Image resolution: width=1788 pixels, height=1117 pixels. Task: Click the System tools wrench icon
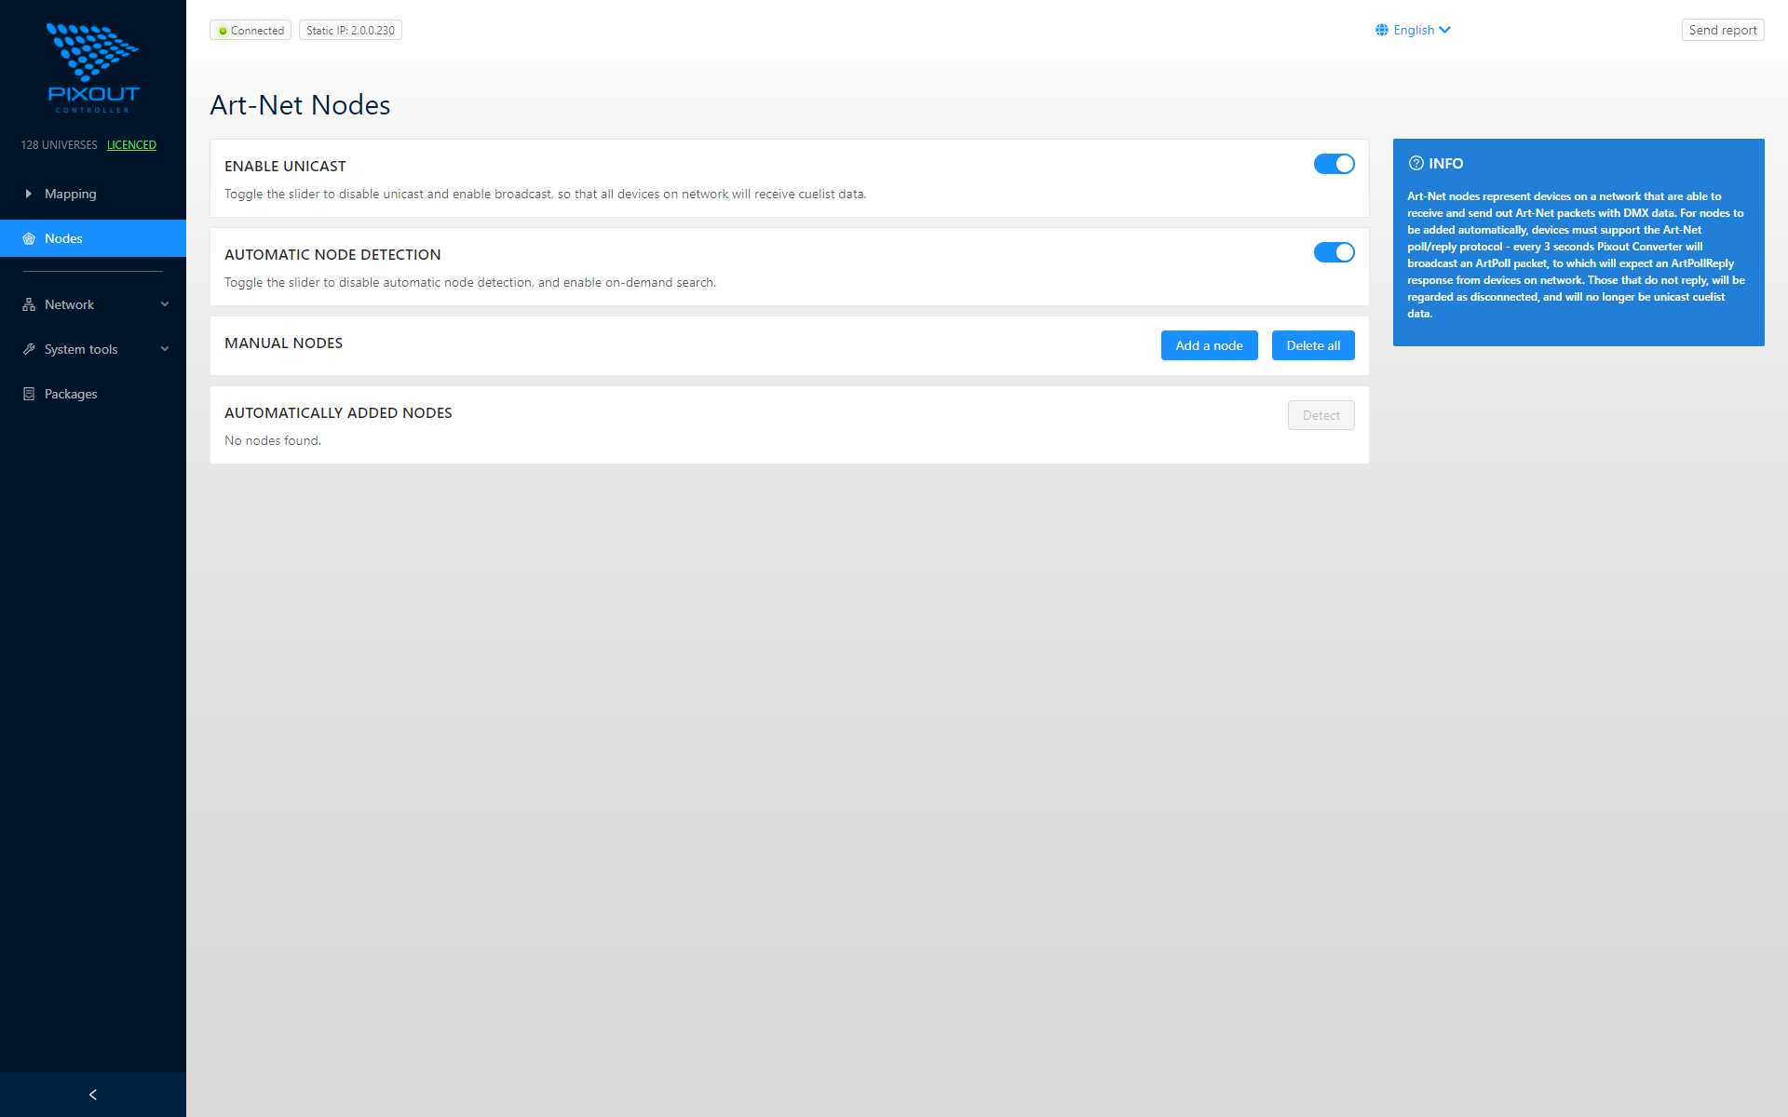tap(30, 348)
